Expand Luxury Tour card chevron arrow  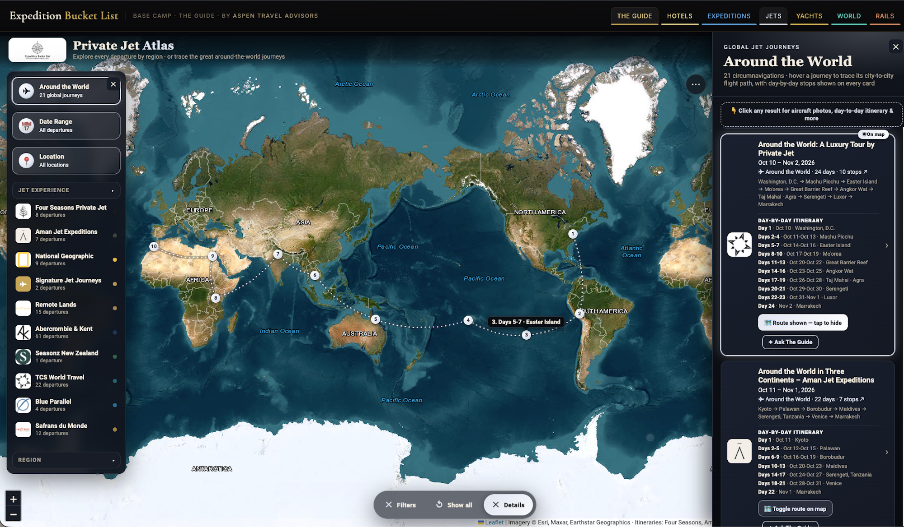tap(887, 245)
